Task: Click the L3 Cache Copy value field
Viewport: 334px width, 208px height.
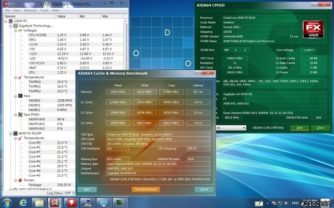Action: point(171,123)
